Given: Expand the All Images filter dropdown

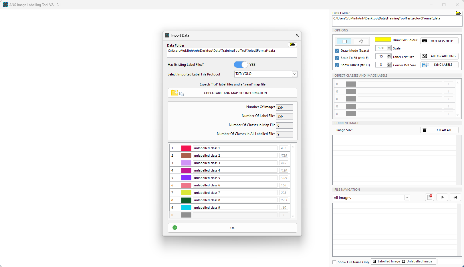Looking at the screenshot, I should click(371, 198).
